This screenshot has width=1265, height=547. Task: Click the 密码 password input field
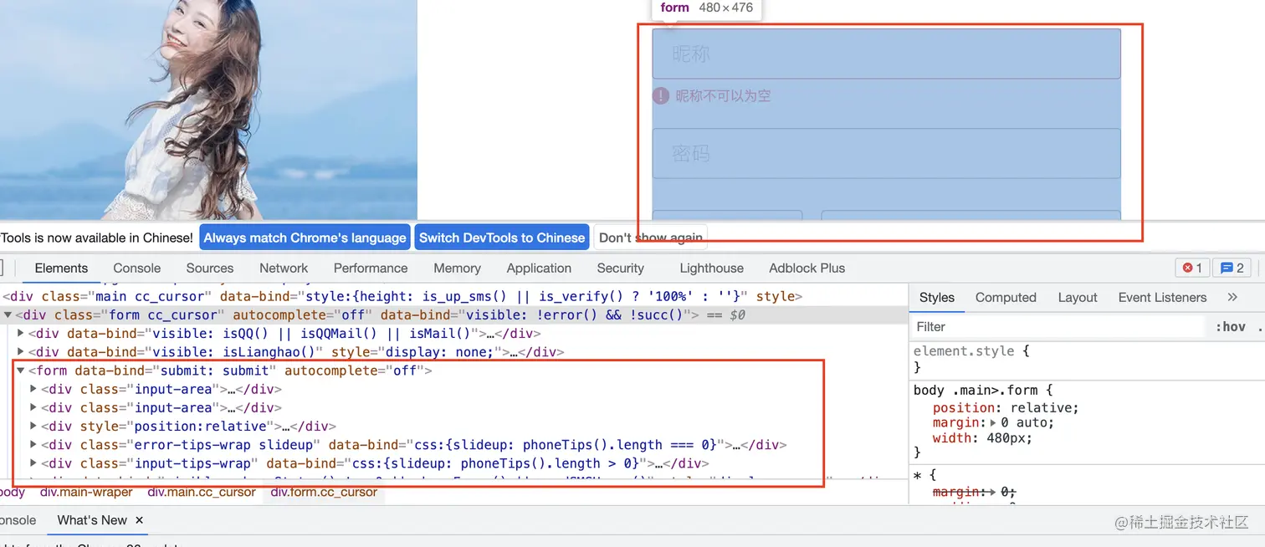pos(886,153)
